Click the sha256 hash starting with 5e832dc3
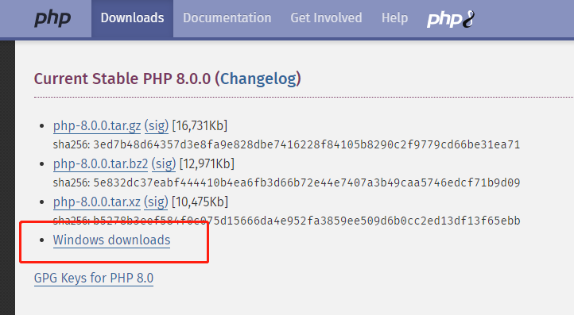This screenshot has height=315, width=574. [x=306, y=182]
